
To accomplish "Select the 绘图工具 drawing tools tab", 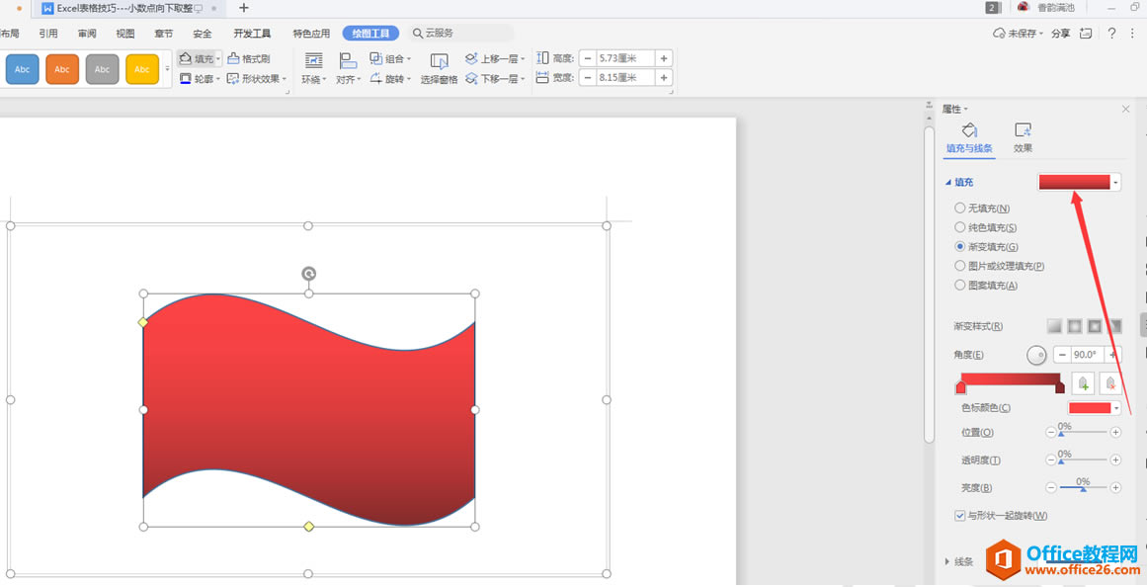I will (x=370, y=33).
